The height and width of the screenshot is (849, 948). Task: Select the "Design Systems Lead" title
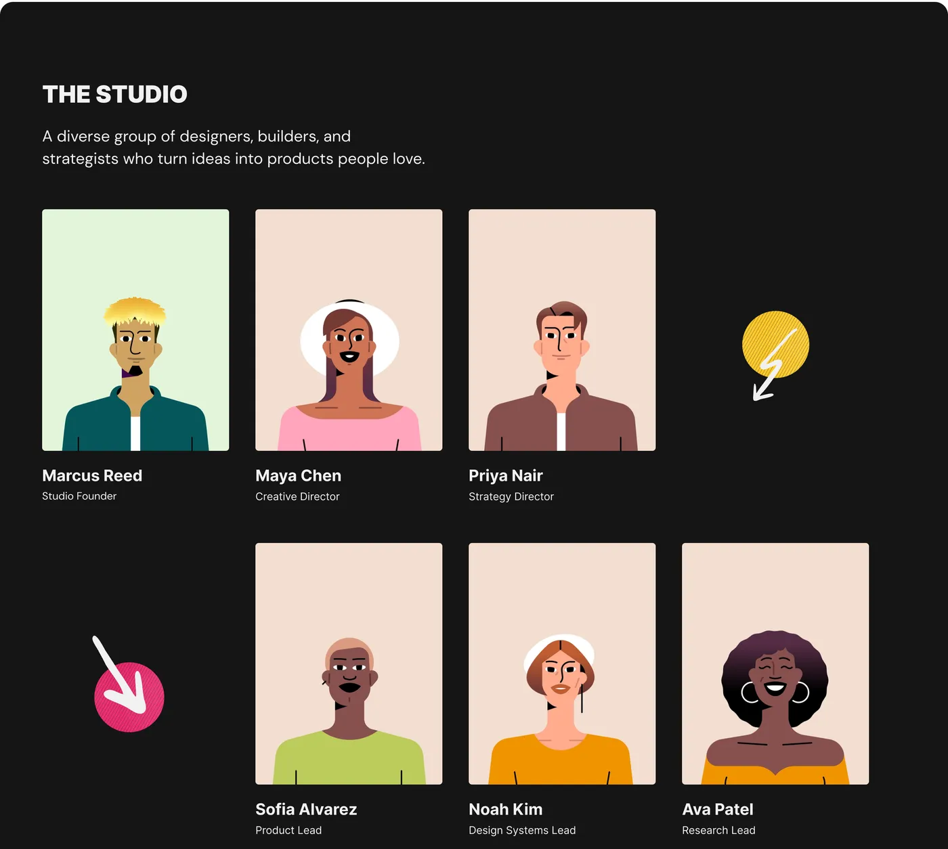pyautogui.click(x=522, y=831)
